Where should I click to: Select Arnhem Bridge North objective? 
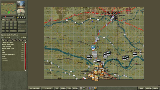pos(8,44)
